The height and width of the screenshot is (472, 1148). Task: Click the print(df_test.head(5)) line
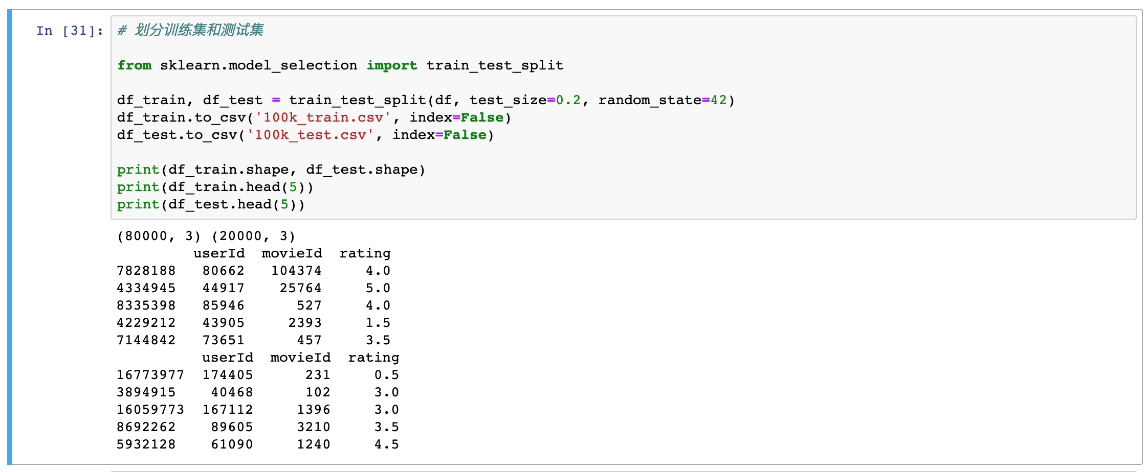(x=210, y=204)
